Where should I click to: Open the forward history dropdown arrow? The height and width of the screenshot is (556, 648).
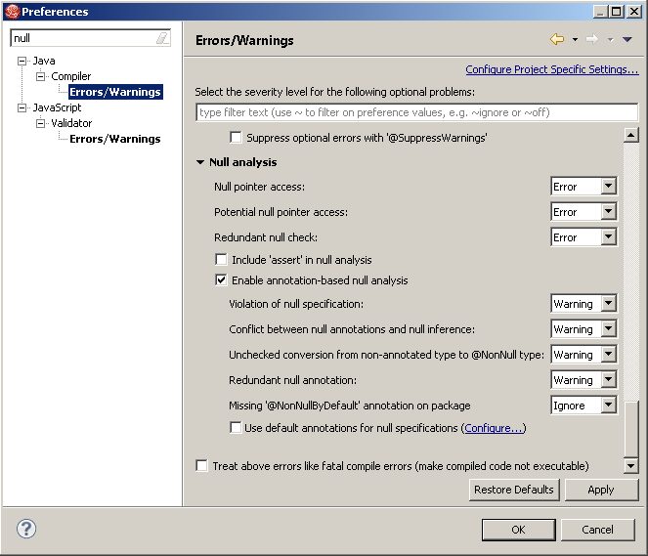tap(611, 40)
